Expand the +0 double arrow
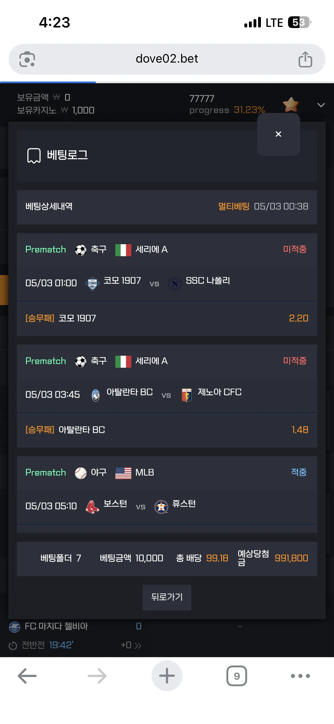 pos(138,646)
